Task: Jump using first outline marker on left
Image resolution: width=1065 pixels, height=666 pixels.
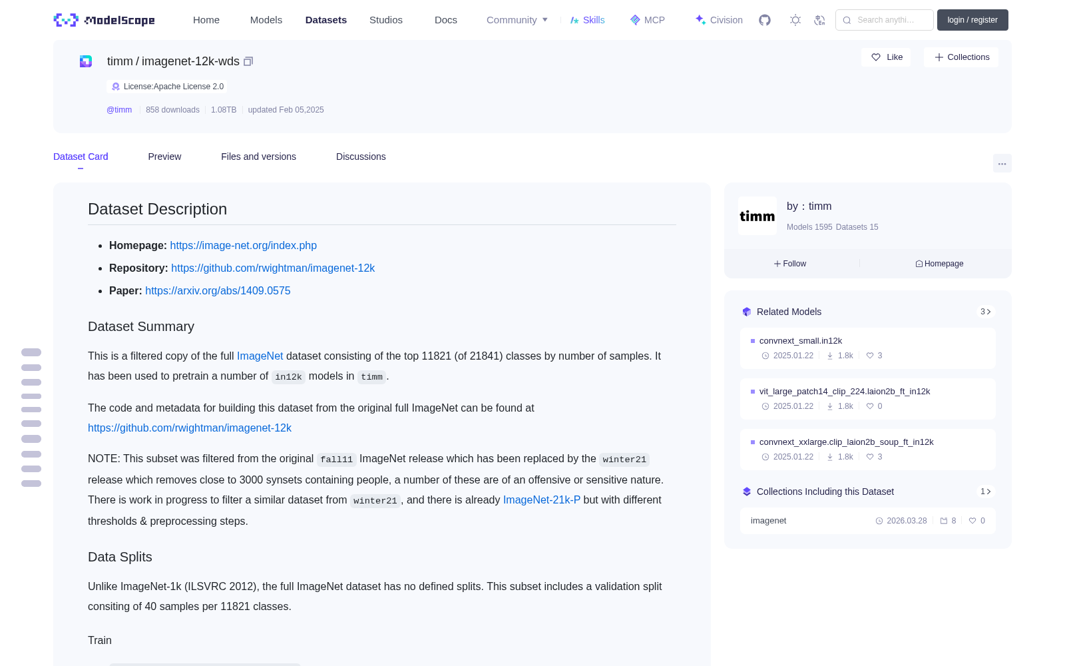Action: tap(31, 352)
